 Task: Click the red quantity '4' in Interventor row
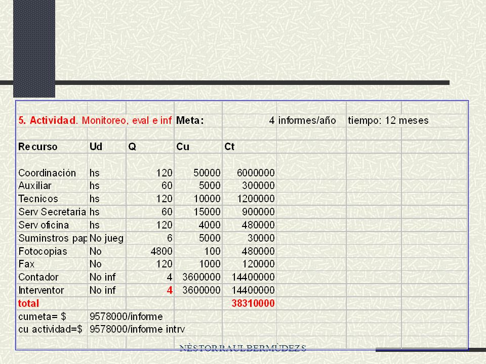[x=170, y=290]
